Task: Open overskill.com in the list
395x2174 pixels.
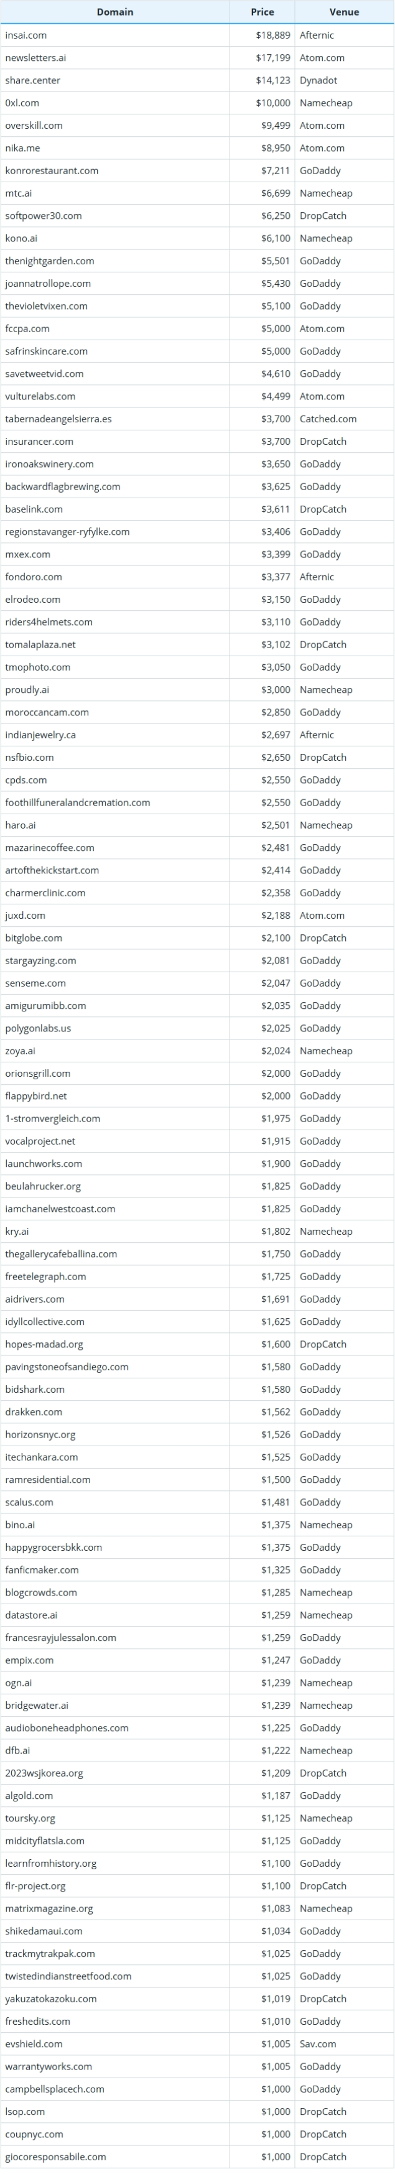Action: point(34,125)
